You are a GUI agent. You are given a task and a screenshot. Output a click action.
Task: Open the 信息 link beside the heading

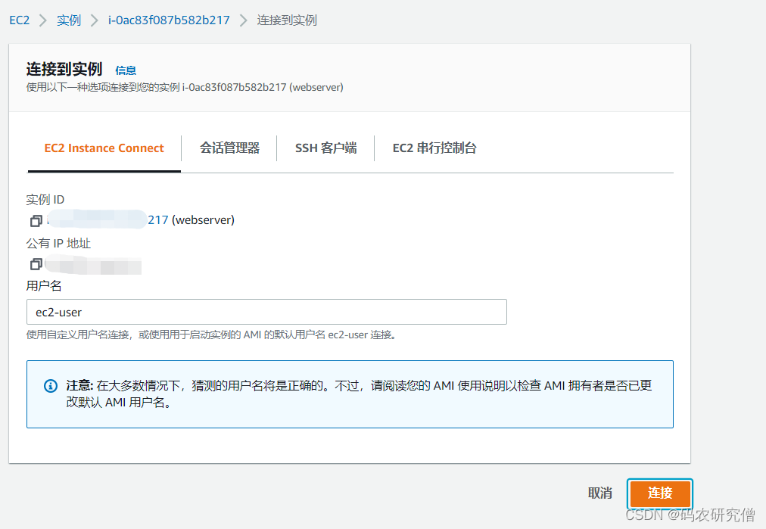(126, 70)
